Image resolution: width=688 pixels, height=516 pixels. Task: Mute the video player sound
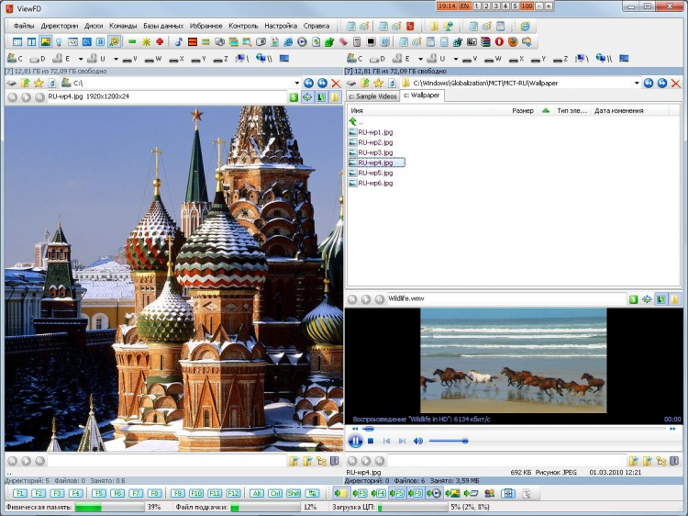(x=417, y=441)
